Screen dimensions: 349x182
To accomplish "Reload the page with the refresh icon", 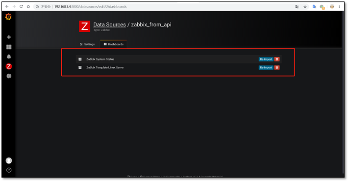I will coord(21,7).
